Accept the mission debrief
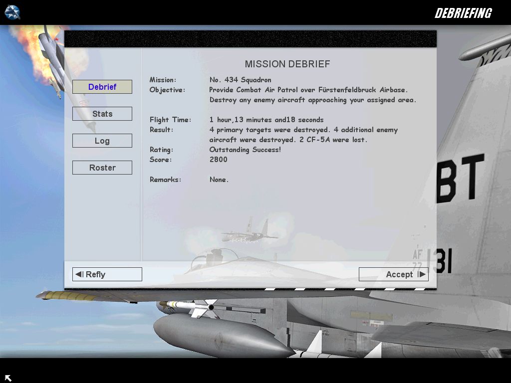 [x=394, y=274]
